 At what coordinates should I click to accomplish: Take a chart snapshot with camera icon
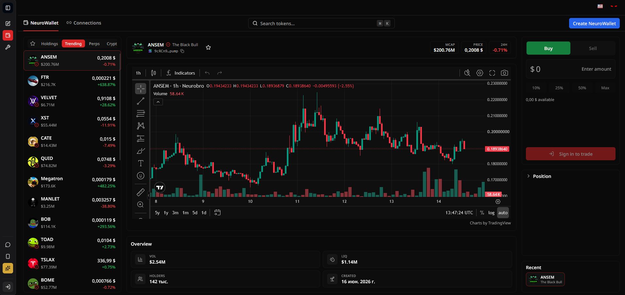point(505,73)
